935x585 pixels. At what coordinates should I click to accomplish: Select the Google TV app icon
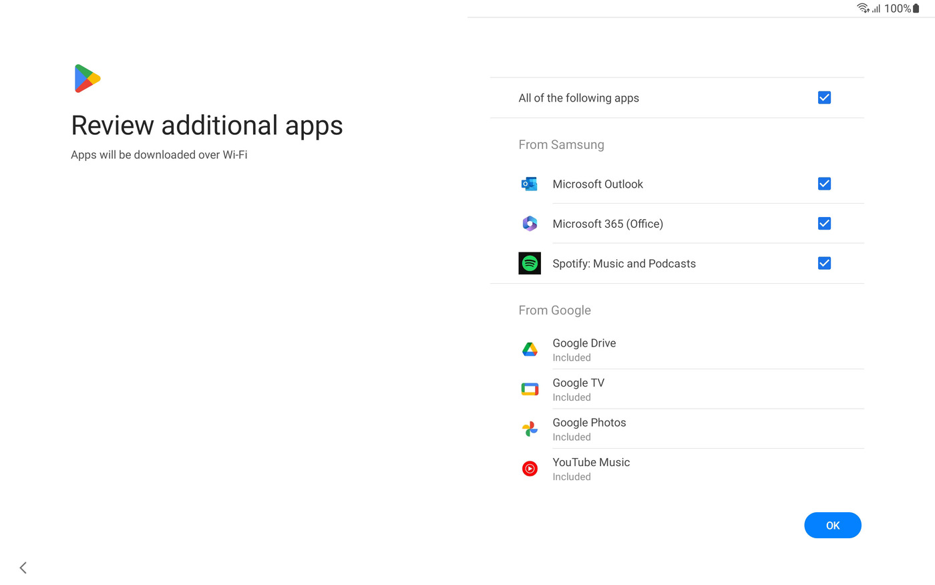point(530,389)
